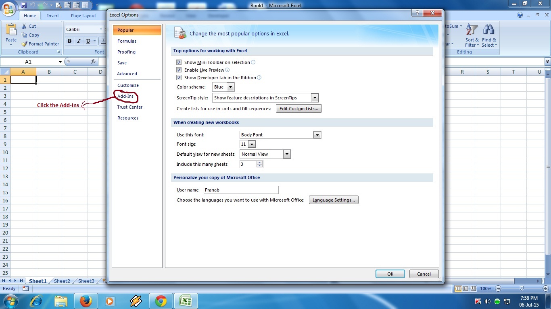Screen dimensions: 551x309
Task: Click the Cut scissors icon
Action: tap(23, 26)
